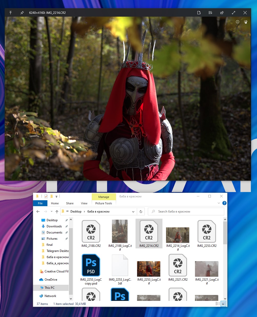Viewport: 257px width, 317px height.
Task: Click the Search баба в красном field
Action: click(186, 212)
